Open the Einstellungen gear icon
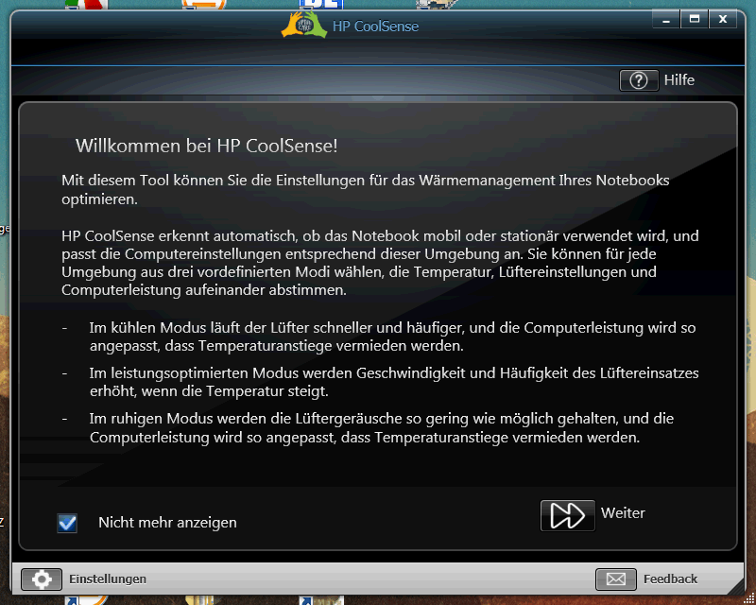This screenshot has width=756, height=605. coord(42,579)
